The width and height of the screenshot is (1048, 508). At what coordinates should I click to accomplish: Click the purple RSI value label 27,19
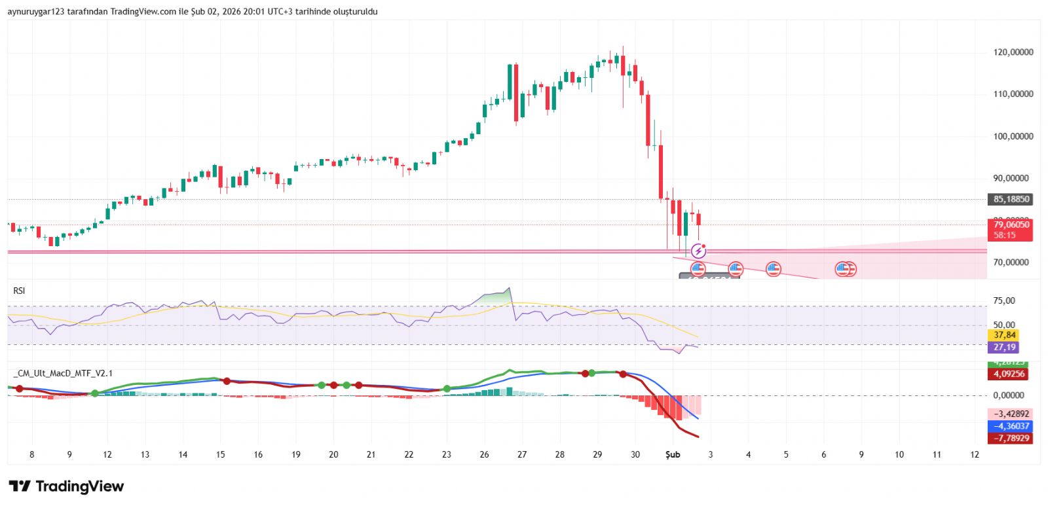coord(1003,348)
